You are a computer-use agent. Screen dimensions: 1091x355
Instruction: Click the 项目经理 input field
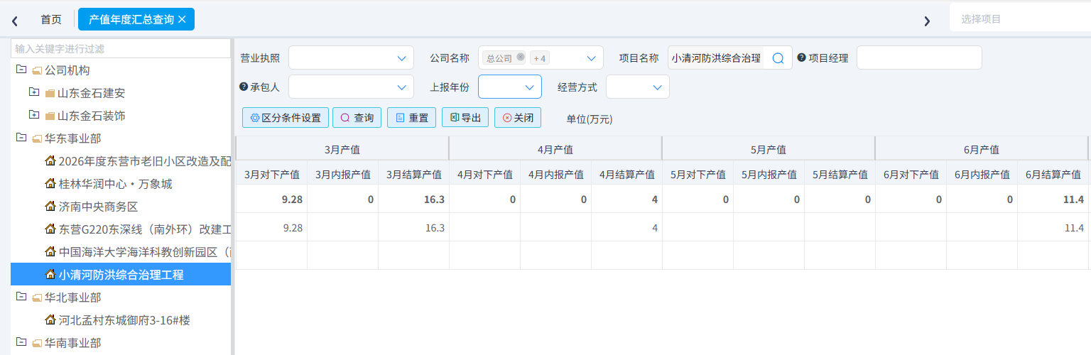[919, 58]
